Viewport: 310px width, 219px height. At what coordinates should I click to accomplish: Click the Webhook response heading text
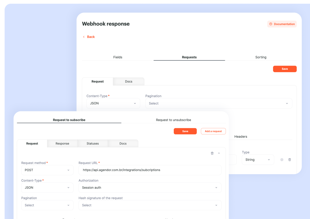tap(106, 24)
